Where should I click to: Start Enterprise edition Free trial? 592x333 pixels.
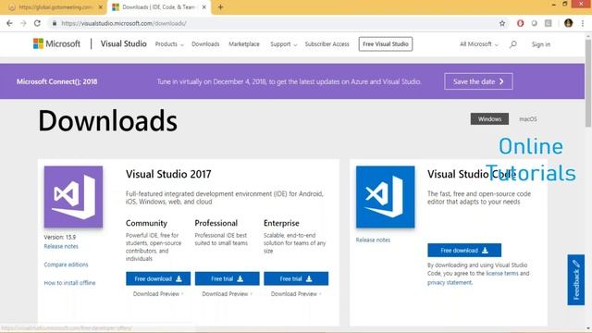(296, 278)
